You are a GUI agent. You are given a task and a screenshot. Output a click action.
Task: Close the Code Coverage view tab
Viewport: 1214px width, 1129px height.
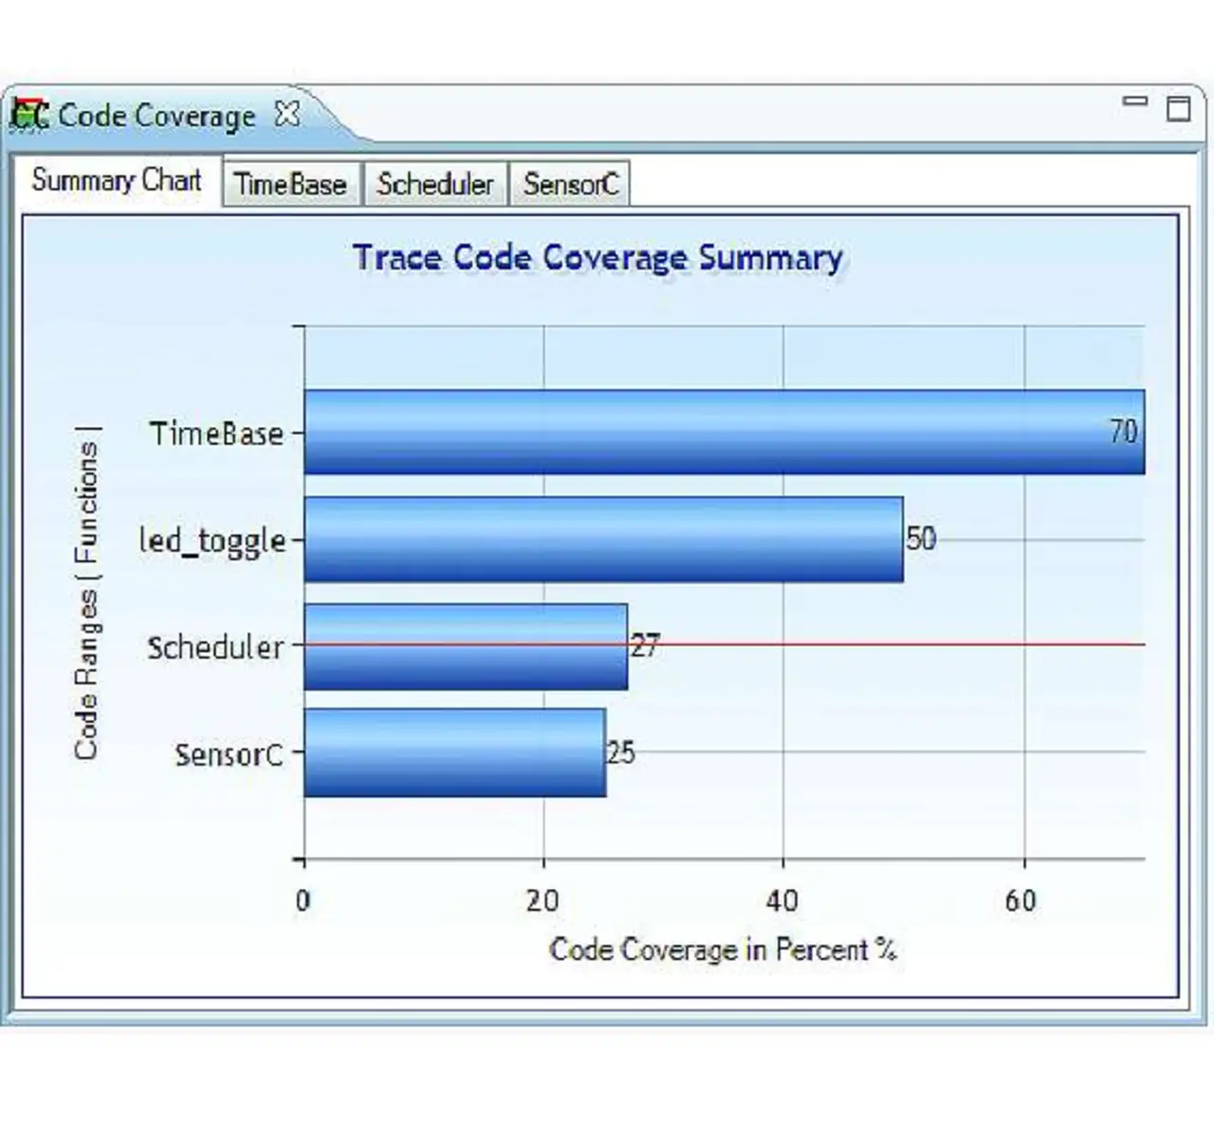pos(286,115)
